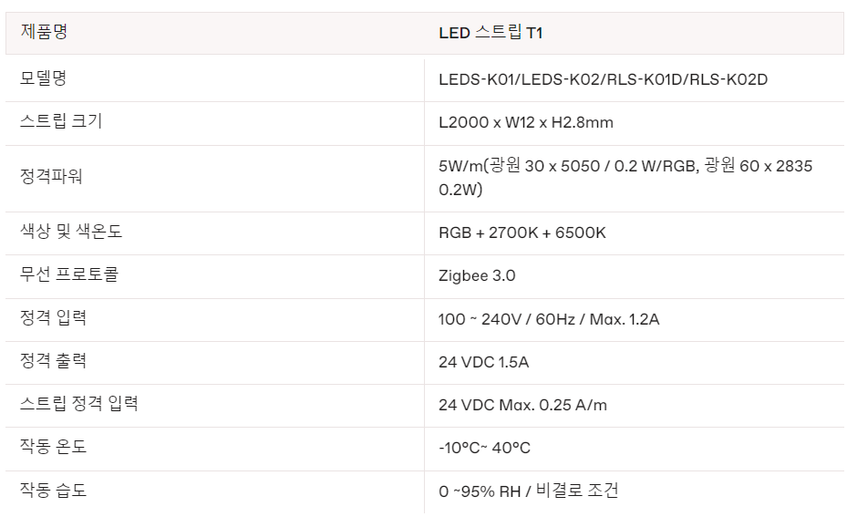The width and height of the screenshot is (847, 517).
Task: Click the 5W/m rated power description
Action: (625, 177)
